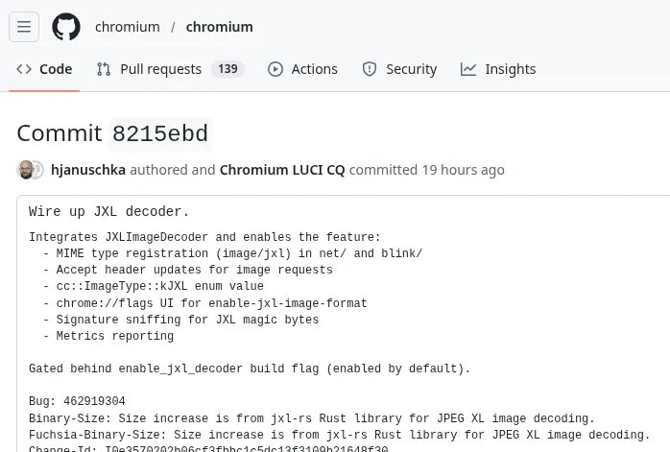Open the chromium repository name link
Image resolution: width=670 pixels, height=452 pixels.
(x=221, y=27)
